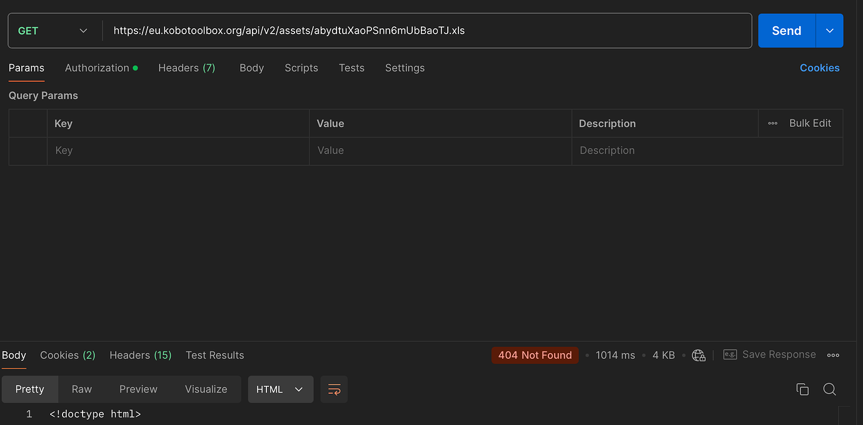This screenshot has height=425, width=863.
Task: Open SSL connection details via the globe icon
Action: pyautogui.click(x=699, y=354)
